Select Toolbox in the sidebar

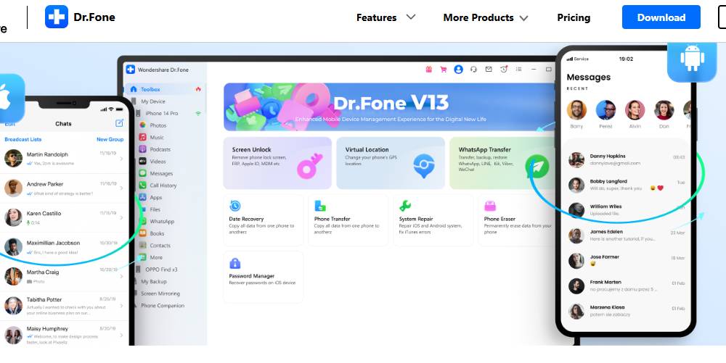(165, 89)
